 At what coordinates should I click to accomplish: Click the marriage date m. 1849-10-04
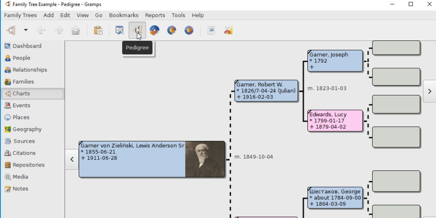point(254,157)
